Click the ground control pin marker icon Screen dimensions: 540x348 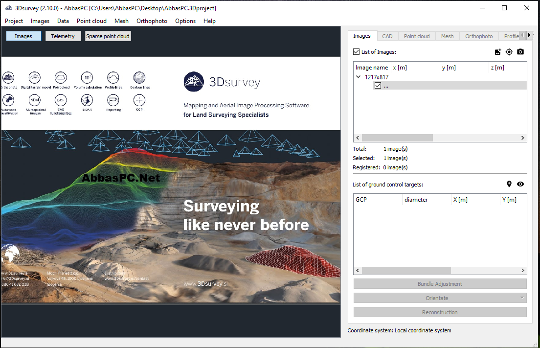509,184
